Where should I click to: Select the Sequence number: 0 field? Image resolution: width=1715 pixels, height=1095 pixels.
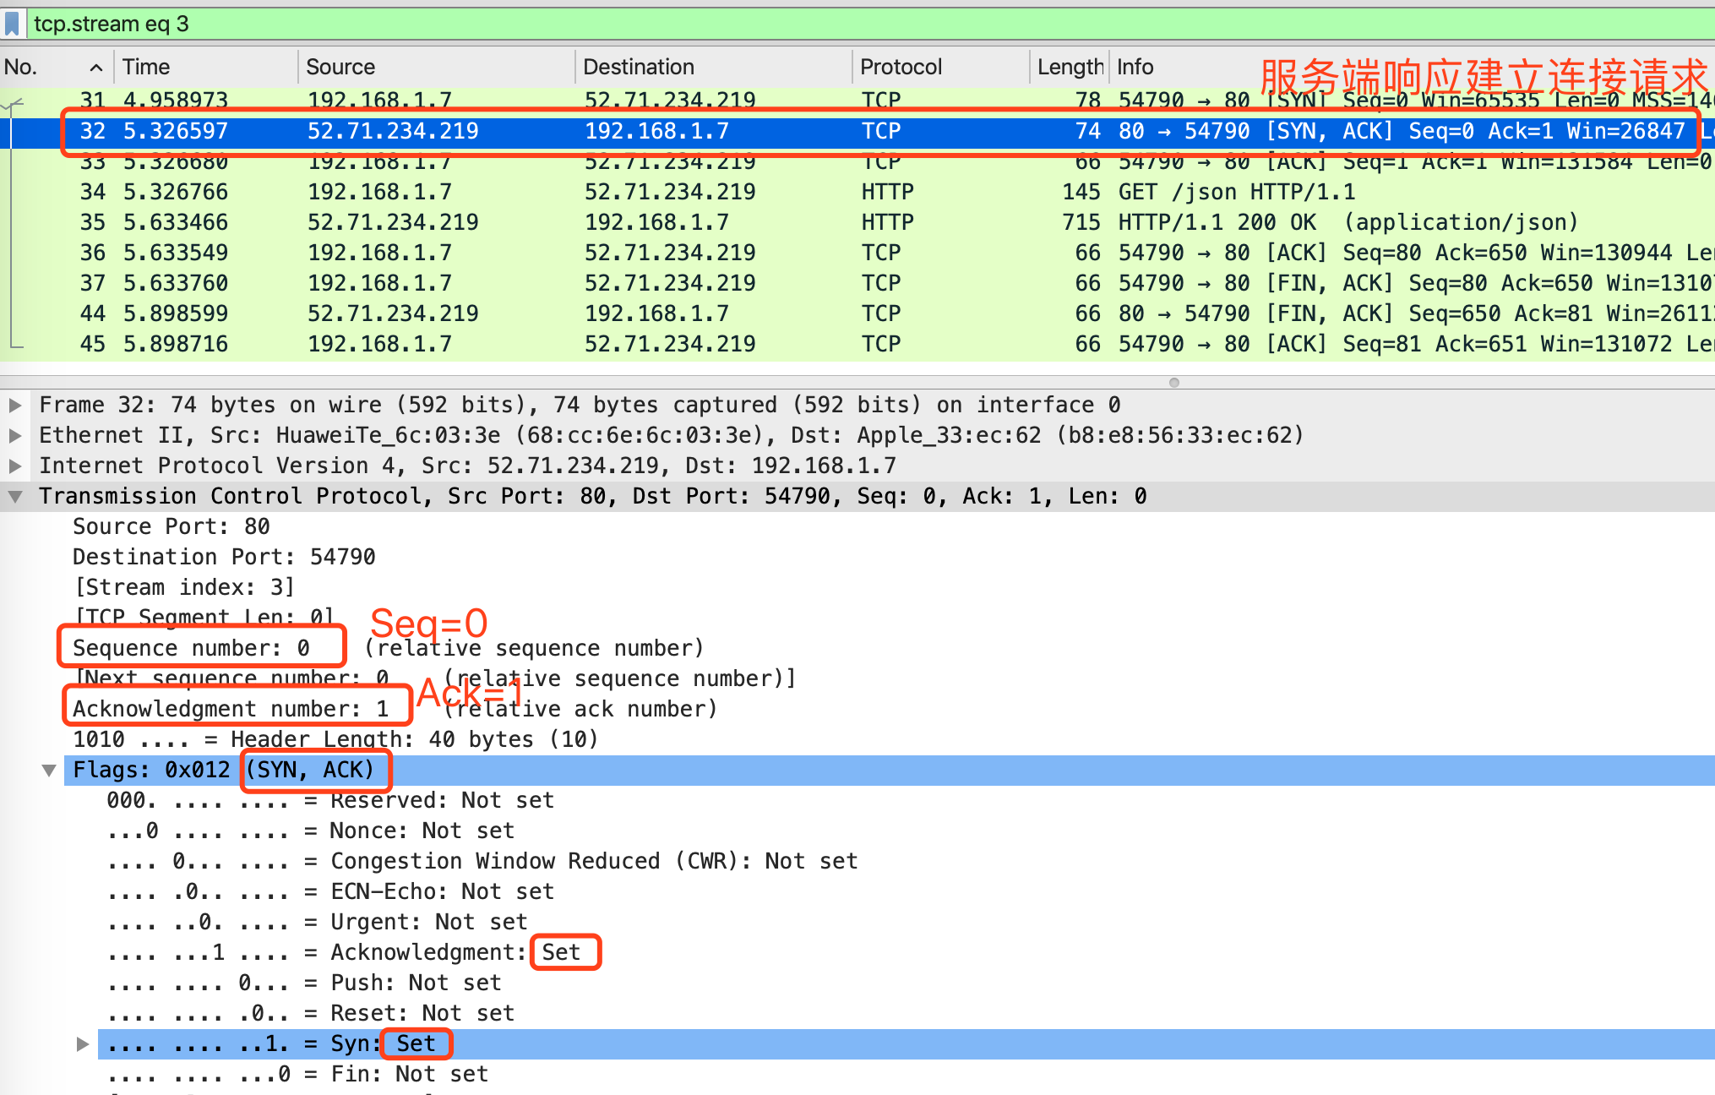point(191,648)
